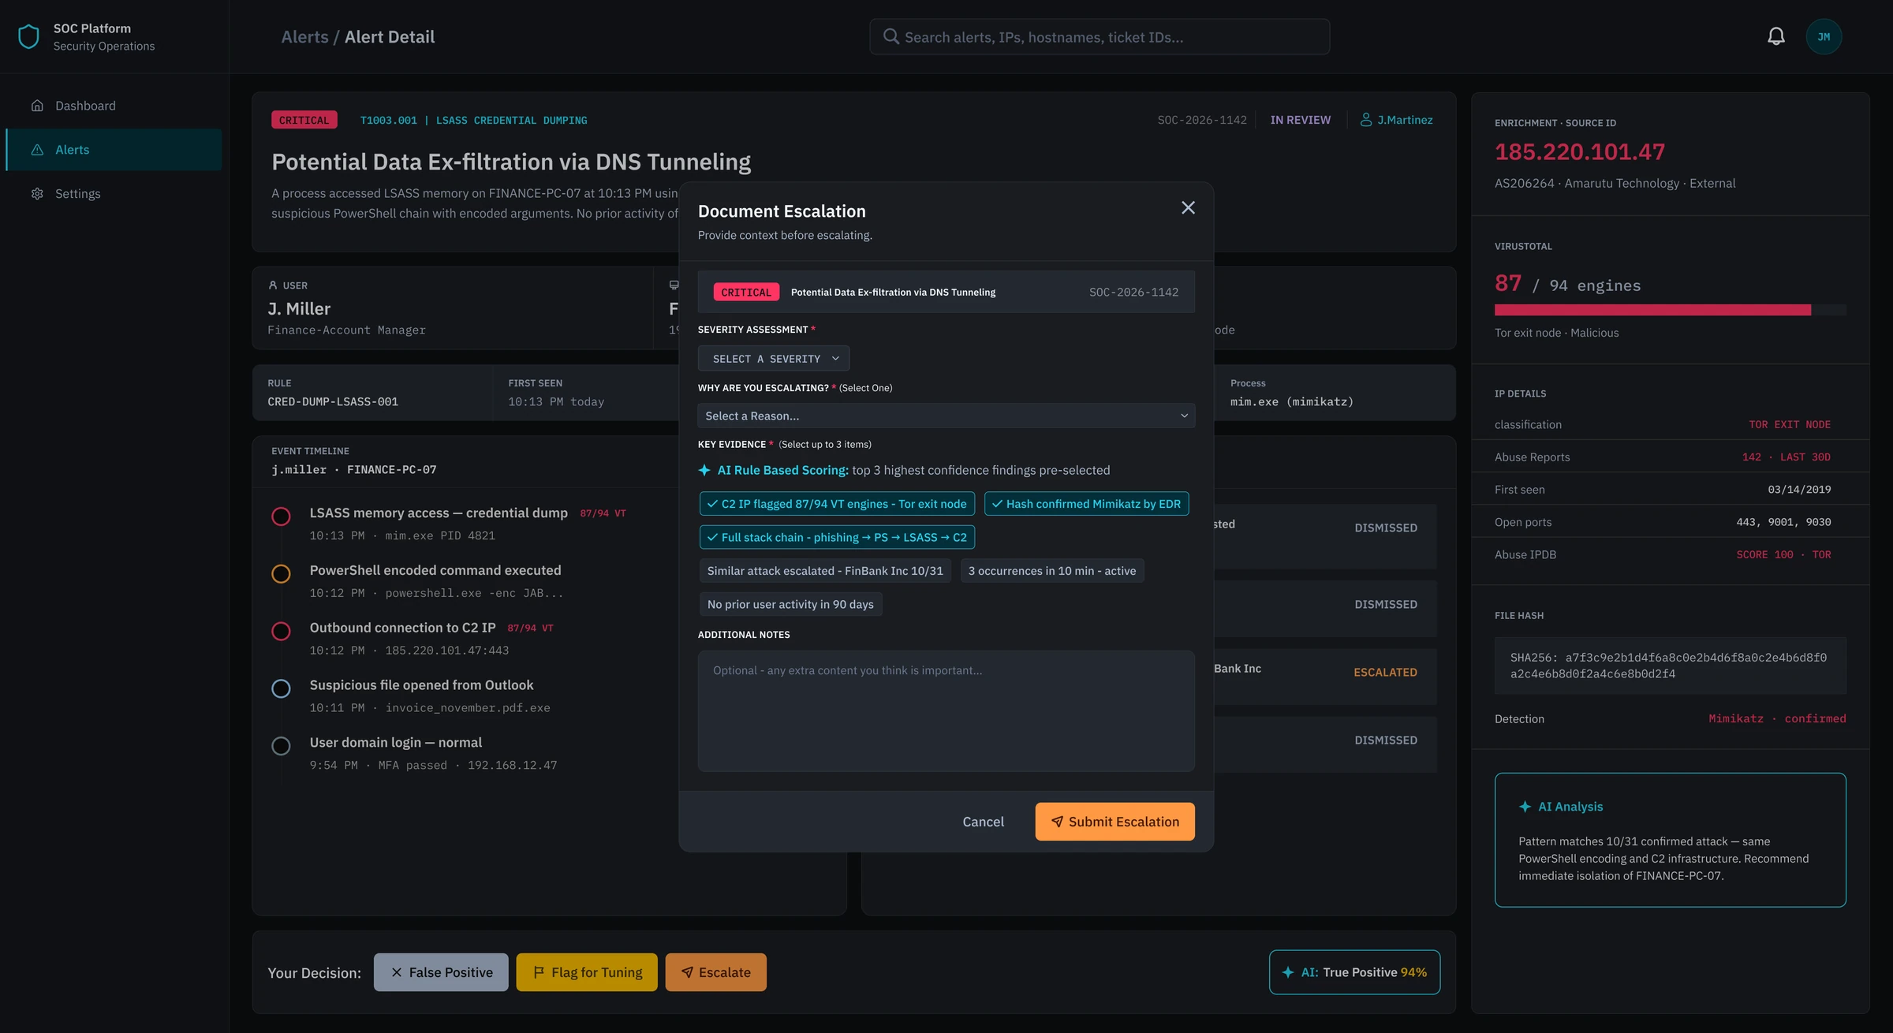Screen dimensions: 1893x1033
Task: Click the source IP 185.220.101.47
Action: [x=1580, y=151]
